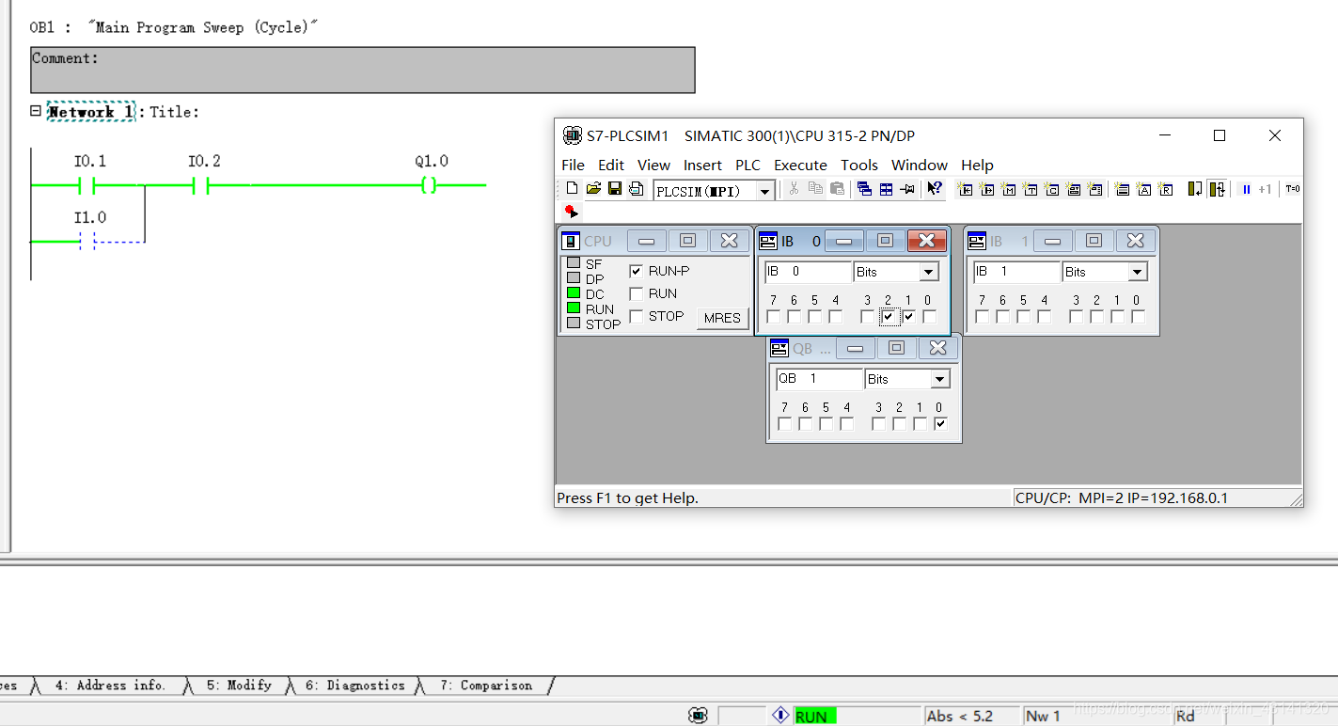Click the Copy icon in PLCSIM toolbar

point(815,189)
